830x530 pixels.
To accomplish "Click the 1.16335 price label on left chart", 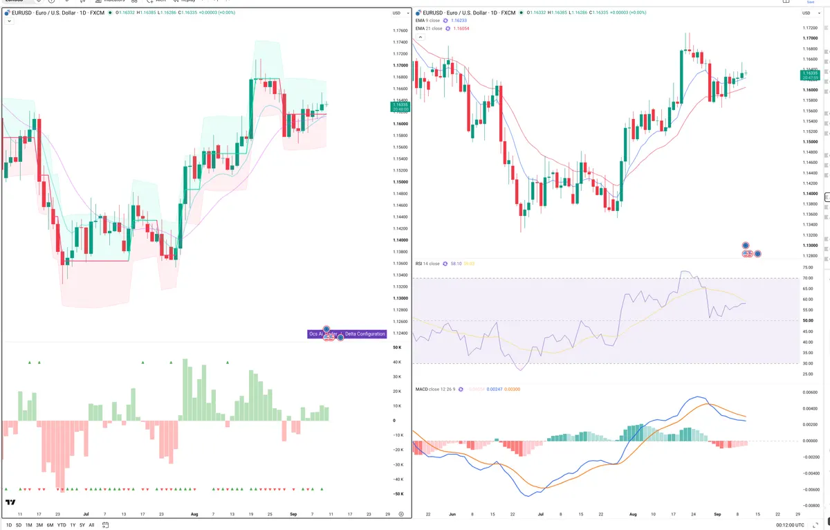I will 400,107.
